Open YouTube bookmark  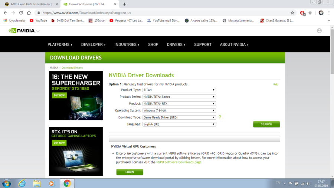[38, 20]
